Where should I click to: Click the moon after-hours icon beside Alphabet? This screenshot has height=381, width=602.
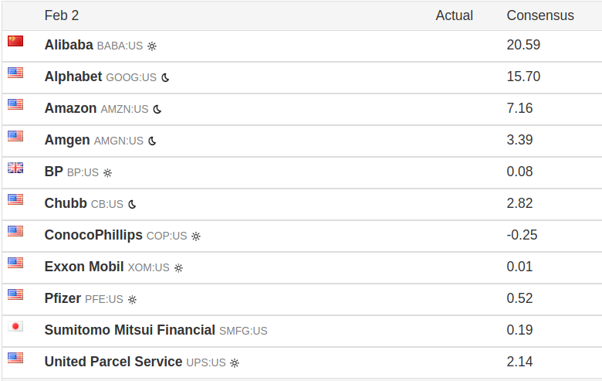[x=165, y=77]
